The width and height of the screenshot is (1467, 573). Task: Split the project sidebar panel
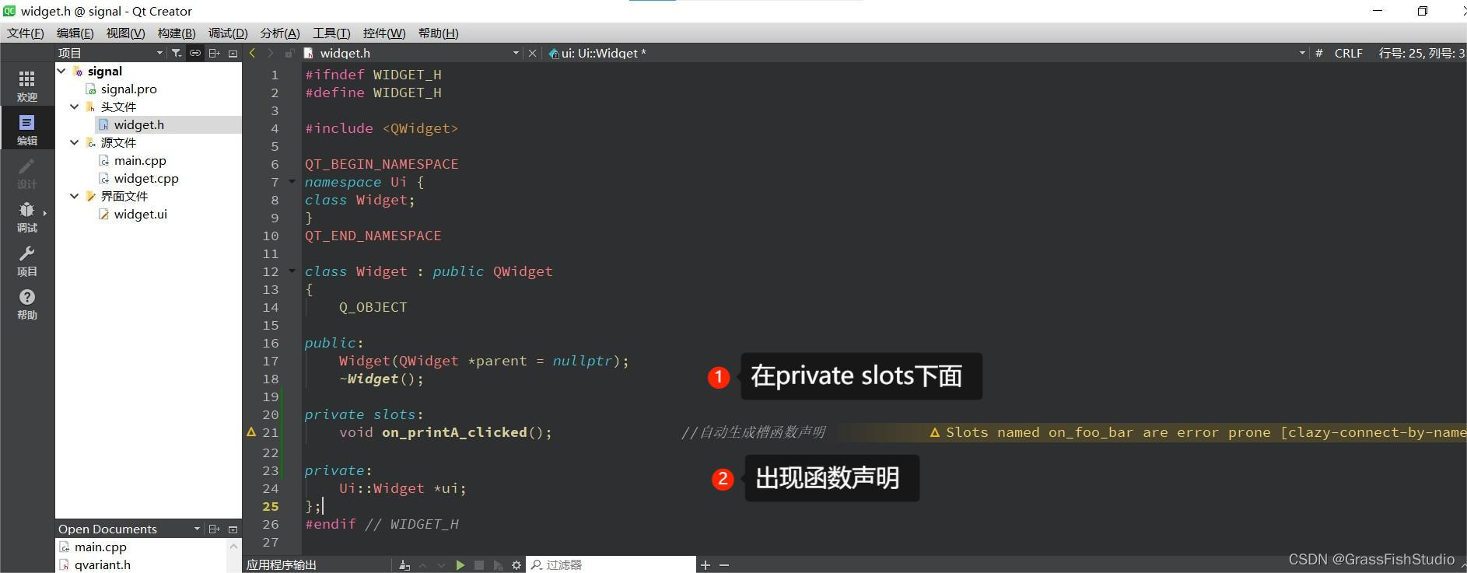coord(214,53)
